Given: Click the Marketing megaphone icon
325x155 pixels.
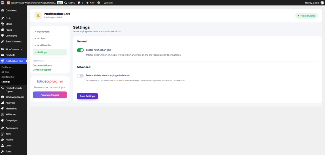Looking at the screenshot, I should click(3, 108).
